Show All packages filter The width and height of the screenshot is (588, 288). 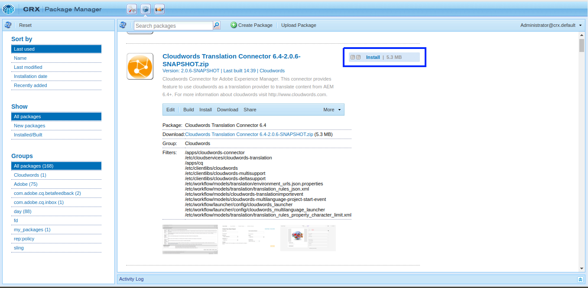(56, 116)
